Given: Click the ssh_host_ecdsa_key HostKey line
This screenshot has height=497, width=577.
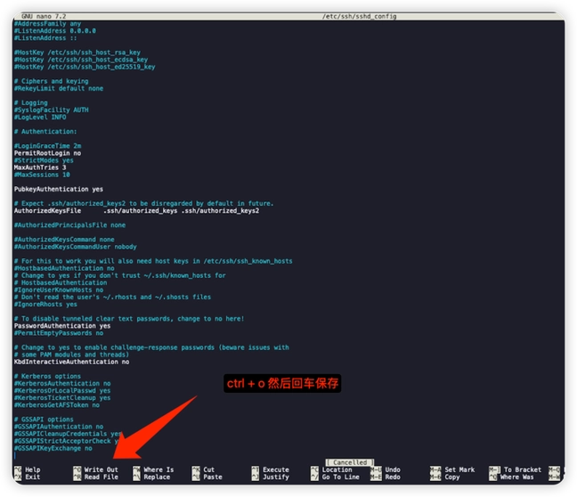Looking at the screenshot, I should pyautogui.click(x=81, y=60).
